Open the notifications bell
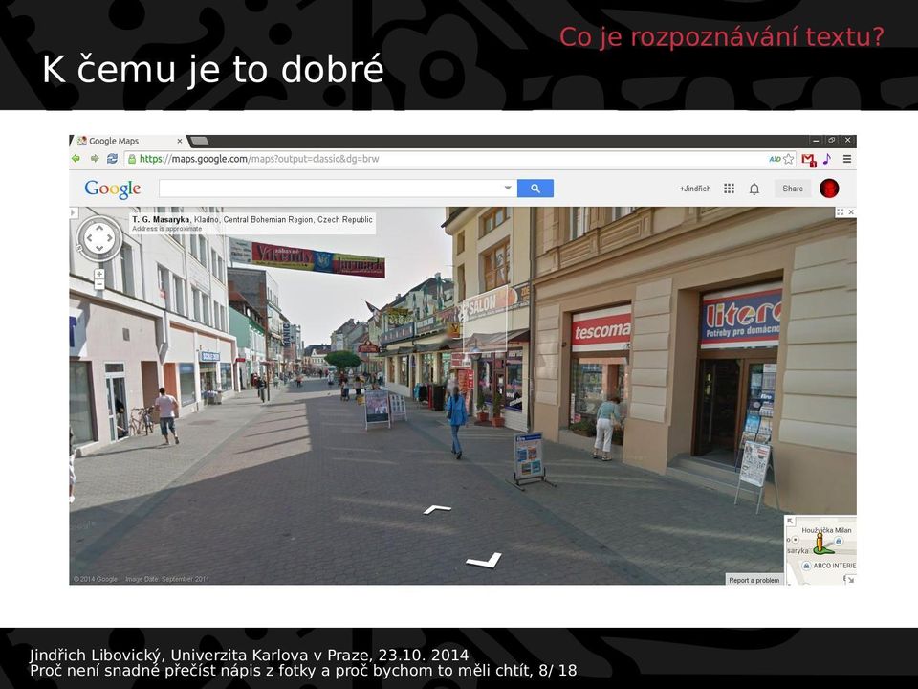This screenshot has height=689, width=918. (754, 189)
